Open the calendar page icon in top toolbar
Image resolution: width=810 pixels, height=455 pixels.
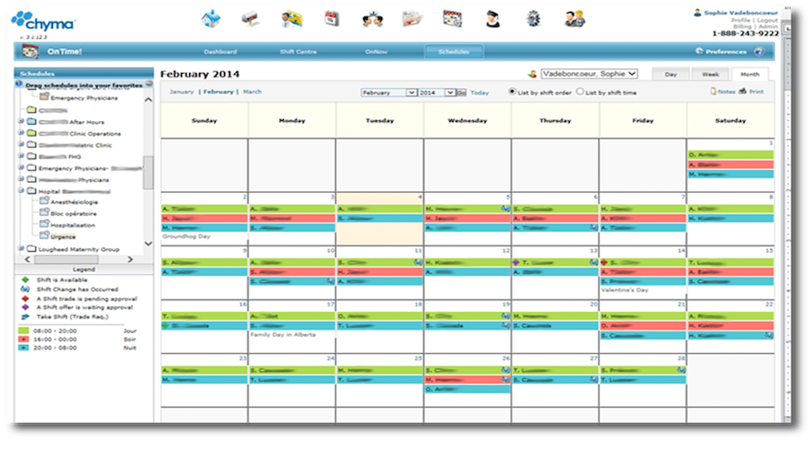coord(331,18)
